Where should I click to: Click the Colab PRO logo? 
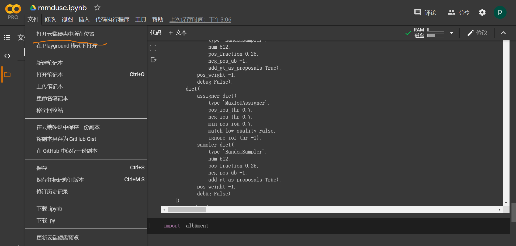(13, 12)
